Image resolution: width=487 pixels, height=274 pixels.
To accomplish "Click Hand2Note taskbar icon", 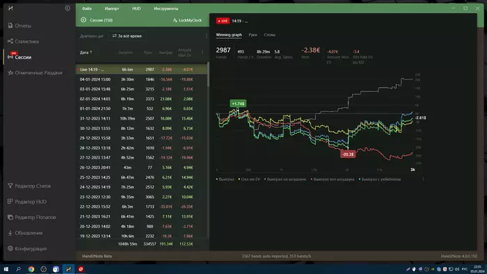I will click(68, 269).
